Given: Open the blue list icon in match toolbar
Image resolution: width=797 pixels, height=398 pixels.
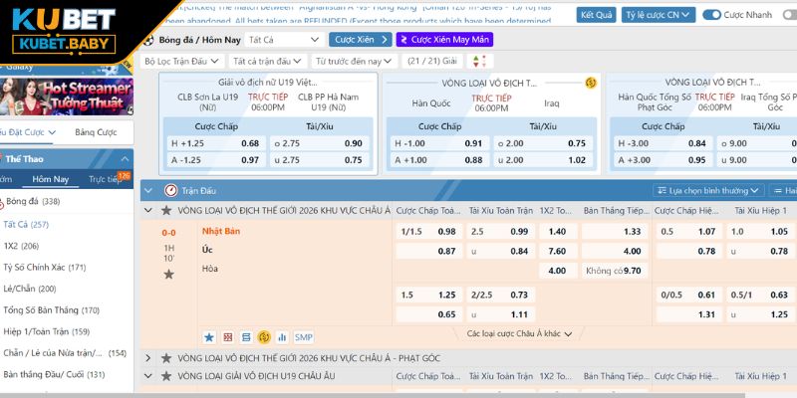Looking at the screenshot, I should click(x=246, y=337).
